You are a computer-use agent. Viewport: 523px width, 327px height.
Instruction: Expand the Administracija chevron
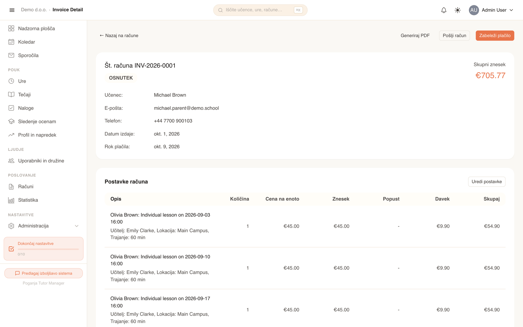(77, 226)
